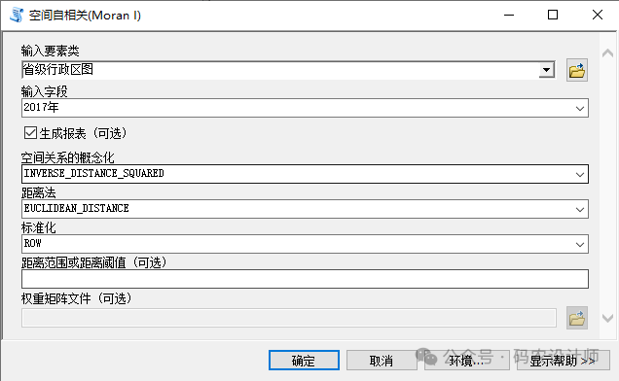Open the 环境... settings button
Image resolution: width=619 pixels, height=381 pixels.
tap(466, 360)
